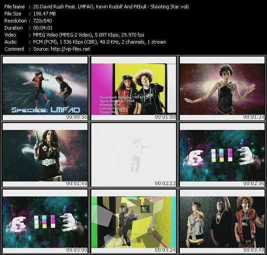Click the 'Audio' label
The image size is (267, 255).
pos(11,42)
